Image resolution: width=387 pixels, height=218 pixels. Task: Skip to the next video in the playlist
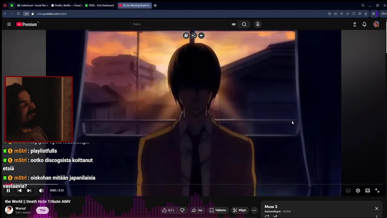pos(29,190)
